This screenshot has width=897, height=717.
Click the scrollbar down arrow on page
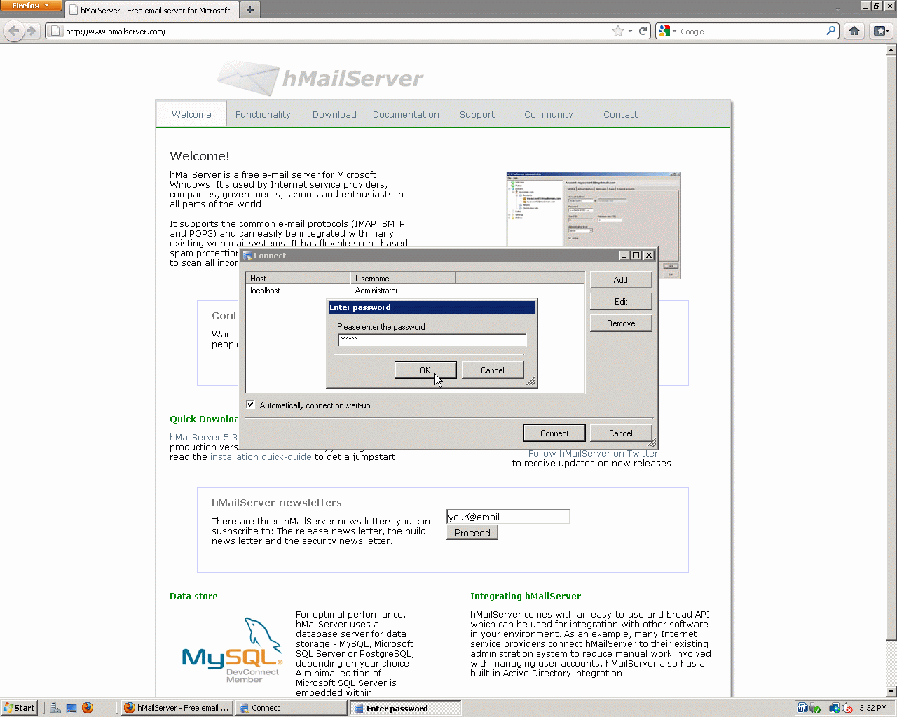[891, 692]
